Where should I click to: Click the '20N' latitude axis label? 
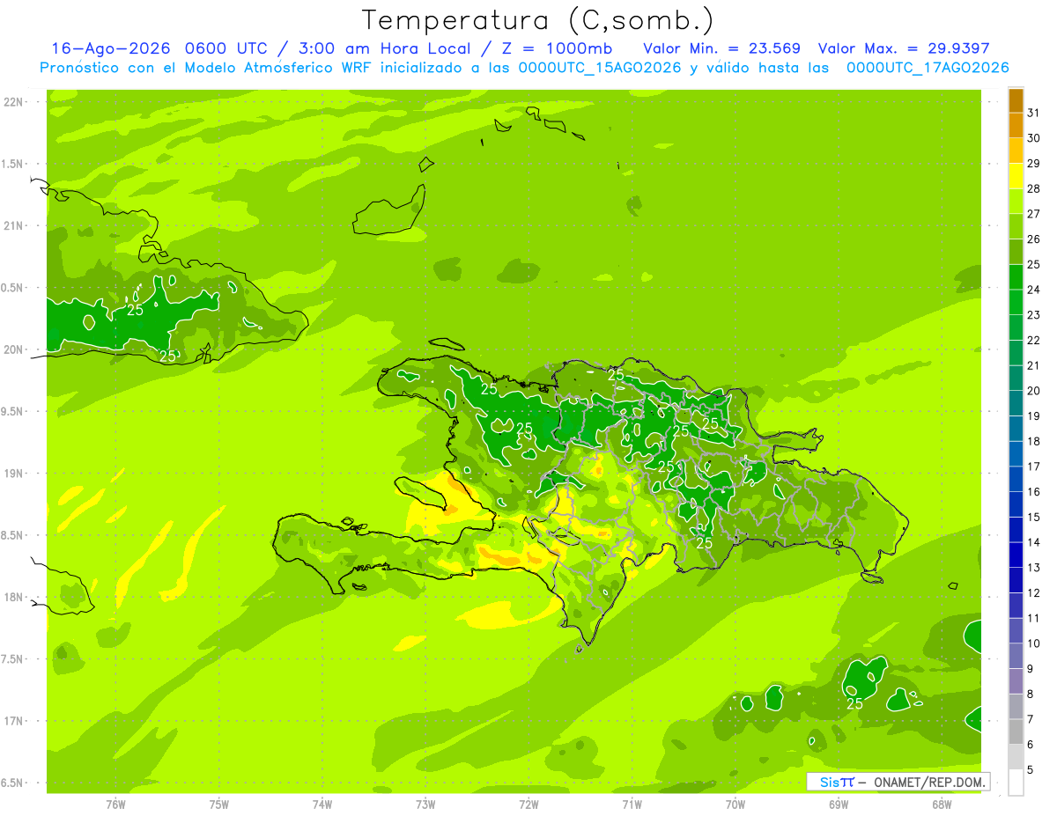point(14,349)
